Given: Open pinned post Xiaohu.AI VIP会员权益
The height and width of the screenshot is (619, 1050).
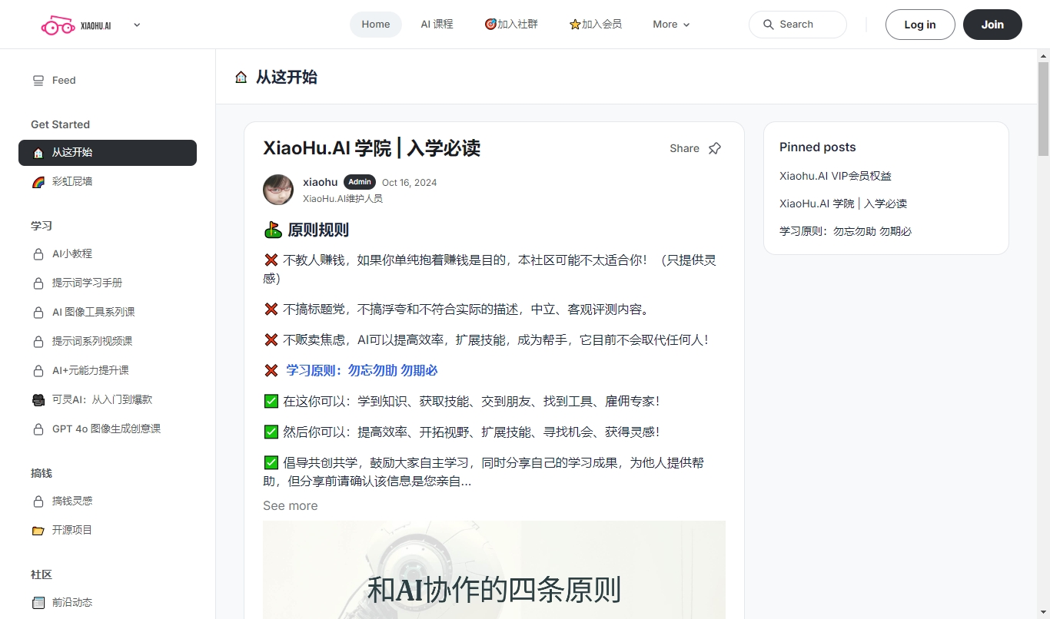Looking at the screenshot, I should click(836, 176).
